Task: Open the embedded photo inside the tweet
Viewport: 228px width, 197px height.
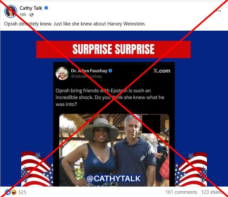Action: (114, 150)
